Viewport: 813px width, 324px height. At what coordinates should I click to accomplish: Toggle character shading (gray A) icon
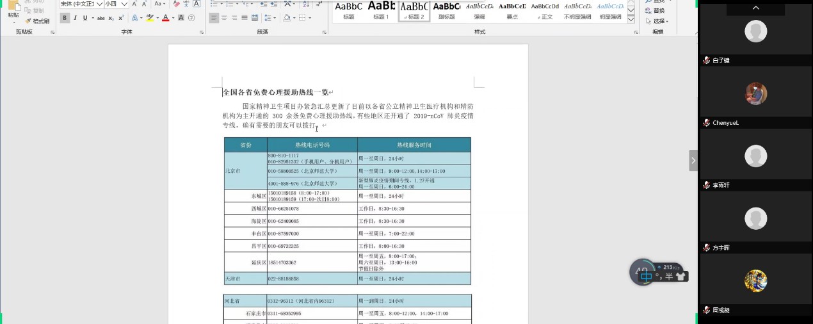point(181,18)
